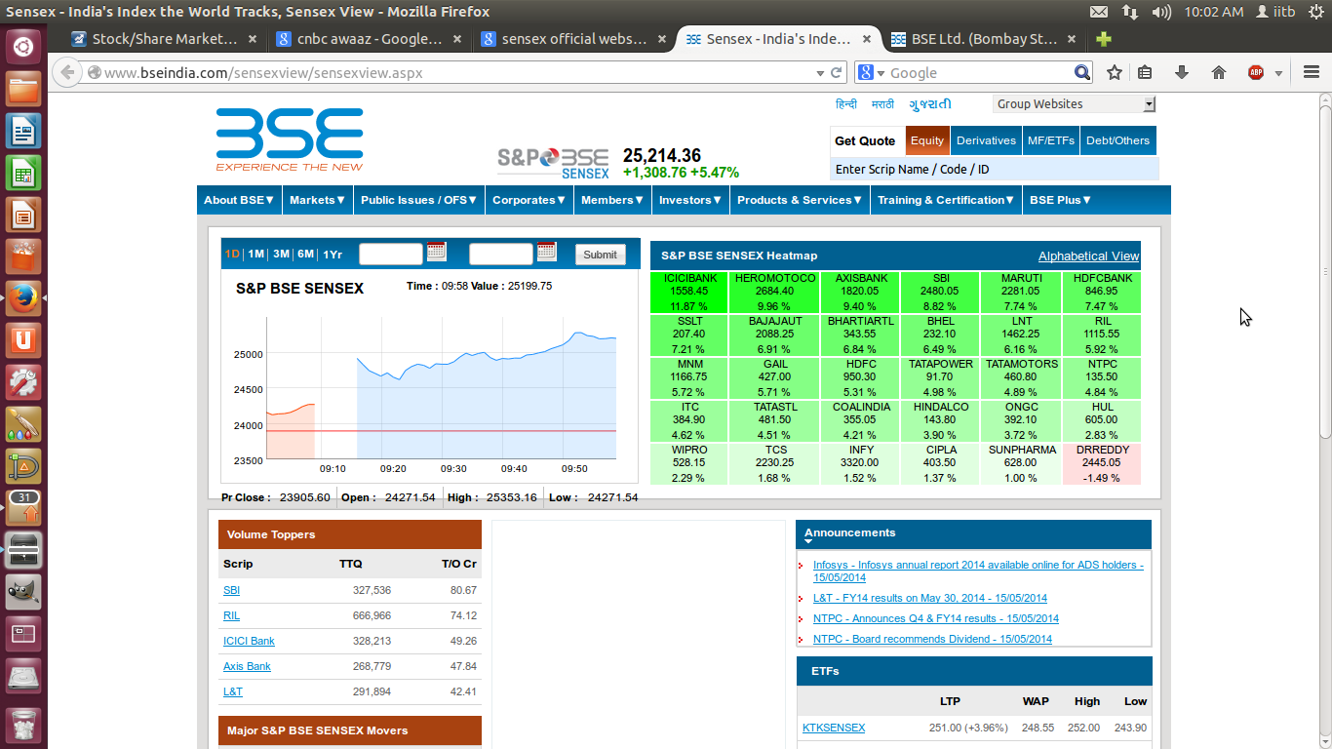1332x749 pixels.
Task: Open Firefox hamburger menu icon
Action: click(x=1311, y=72)
